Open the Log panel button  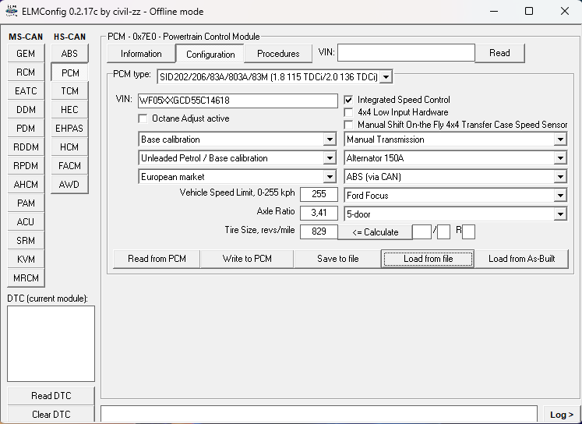click(561, 415)
